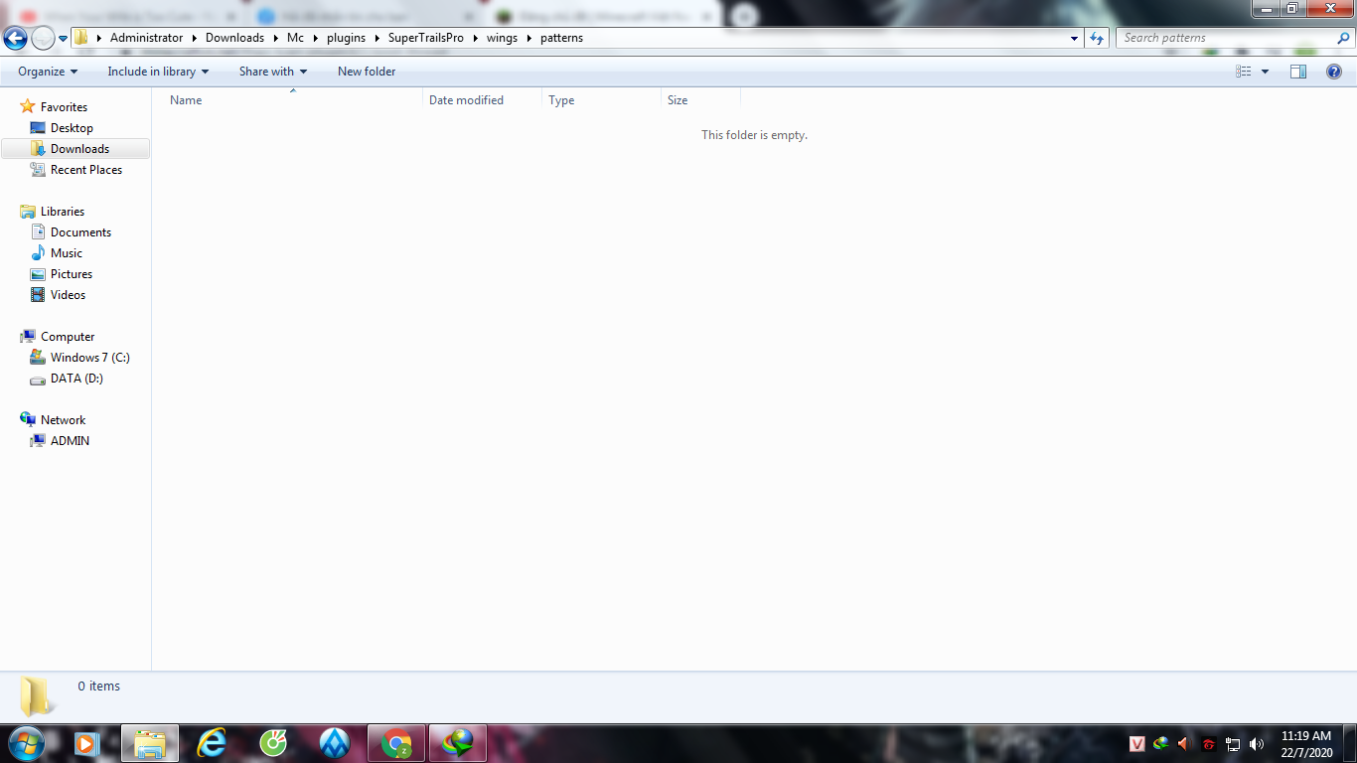Image resolution: width=1357 pixels, height=763 pixels.
Task: Expand subfolder arrow after Mc breadcrumb
Action: 315,38
